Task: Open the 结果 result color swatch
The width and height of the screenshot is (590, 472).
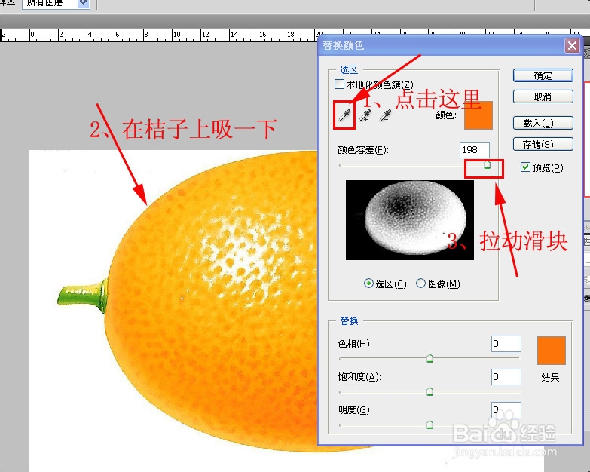Action: coord(552,351)
